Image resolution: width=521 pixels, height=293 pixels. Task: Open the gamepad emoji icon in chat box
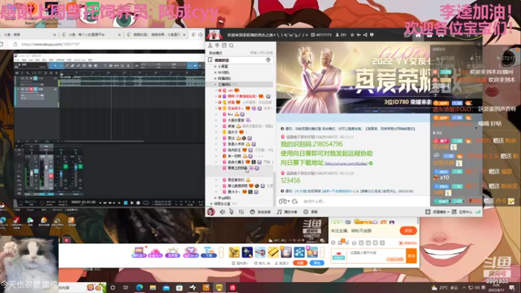point(283,201)
